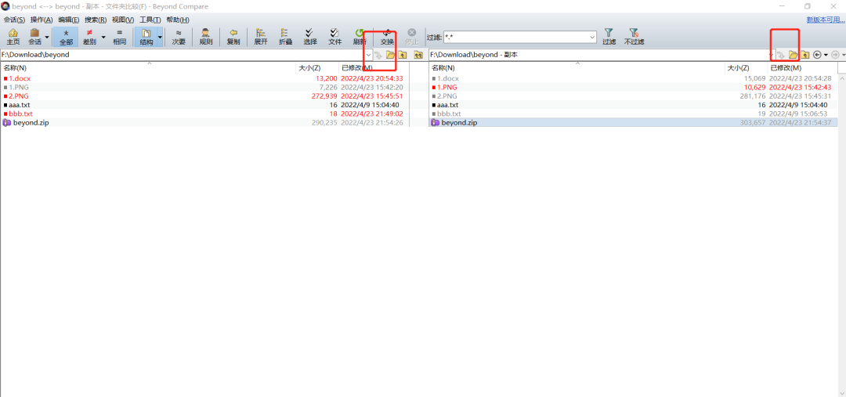Image resolution: width=846 pixels, height=397 pixels.
Task: Open the 视图(V) menu
Action: click(123, 20)
